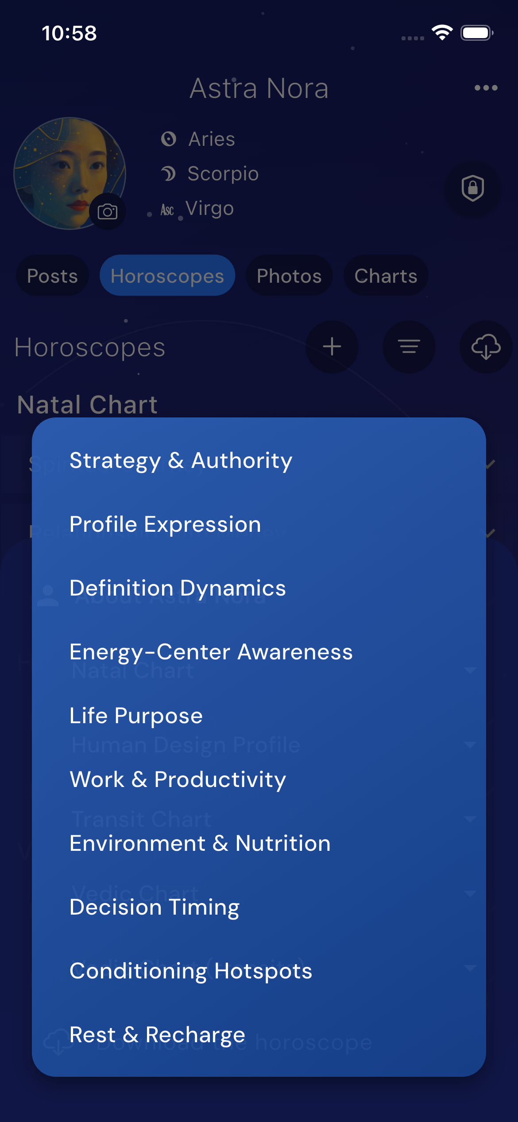Open the three-dot profile options menu
518x1122 pixels.
pyautogui.click(x=485, y=88)
